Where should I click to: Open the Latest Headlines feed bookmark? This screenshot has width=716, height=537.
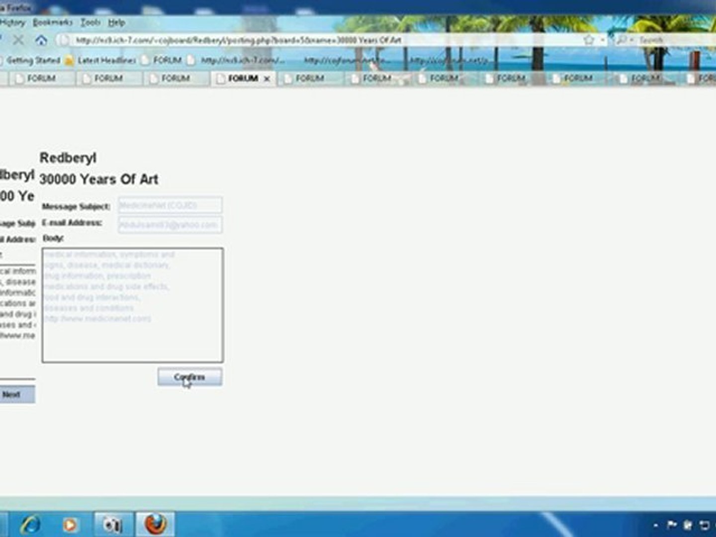point(101,60)
